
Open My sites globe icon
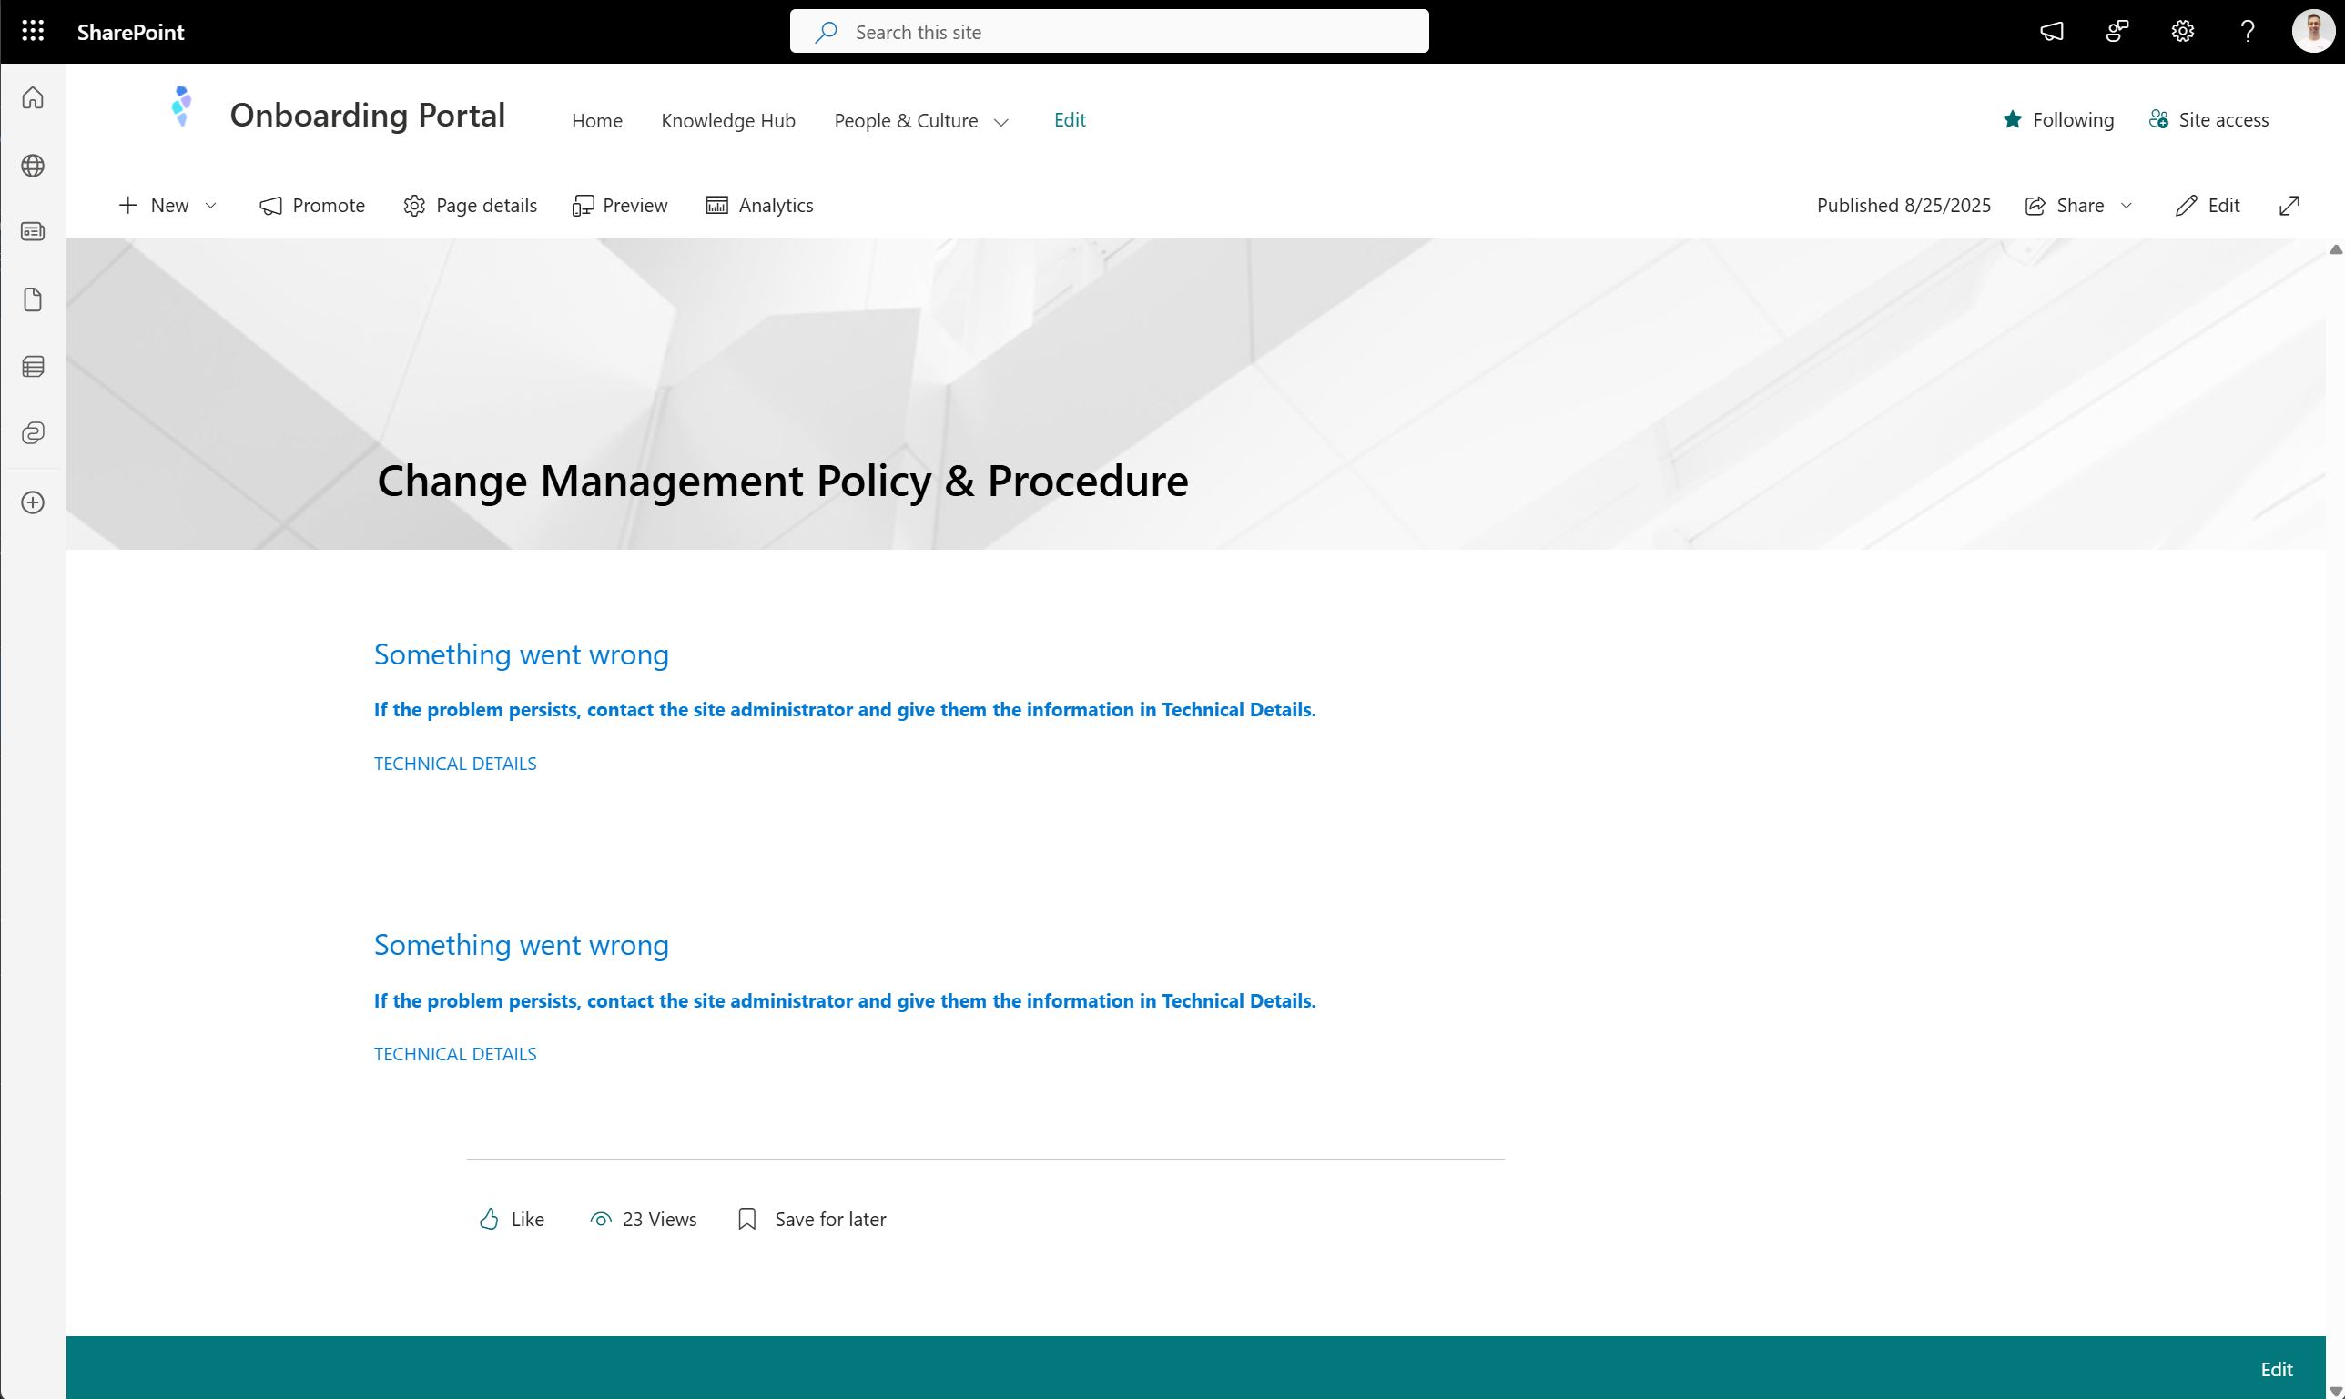(33, 166)
